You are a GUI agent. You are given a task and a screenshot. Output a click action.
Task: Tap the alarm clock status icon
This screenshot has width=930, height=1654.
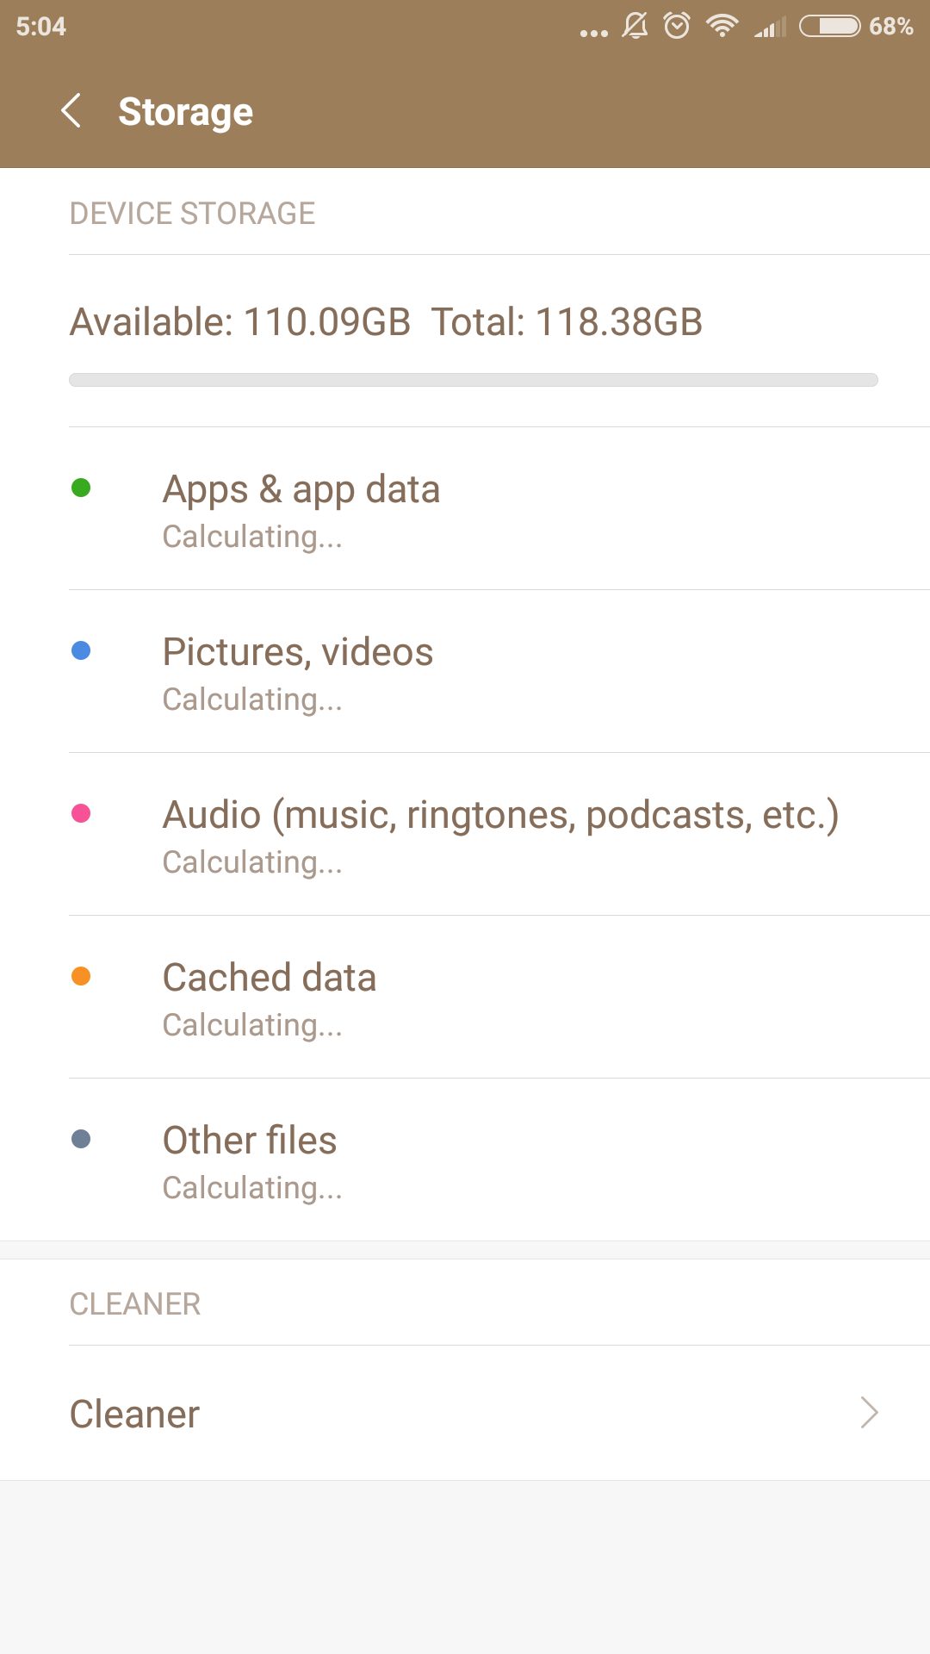click(x=678, y=26)
